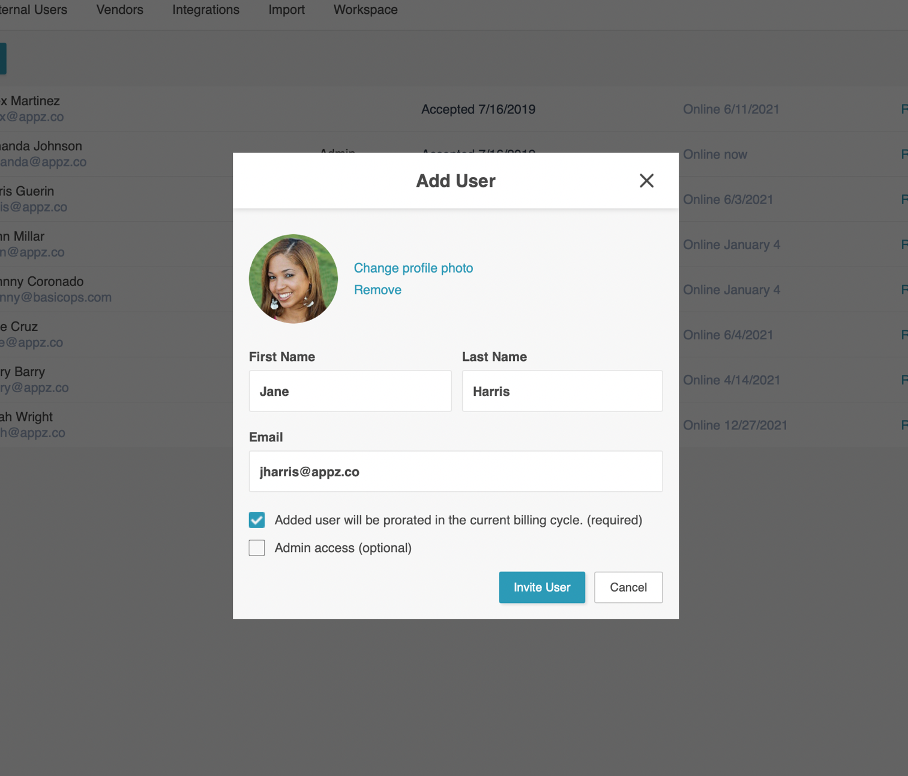908x776 pixels.
Task: Switch to the Integrations tab
Action: (206, 10)
